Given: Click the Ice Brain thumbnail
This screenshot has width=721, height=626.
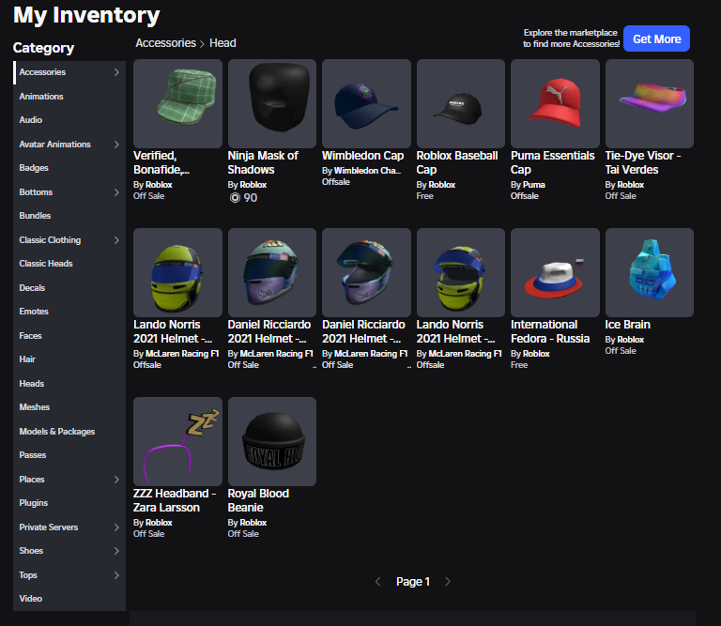Looking at the screenshot, I should click(650, 272).
